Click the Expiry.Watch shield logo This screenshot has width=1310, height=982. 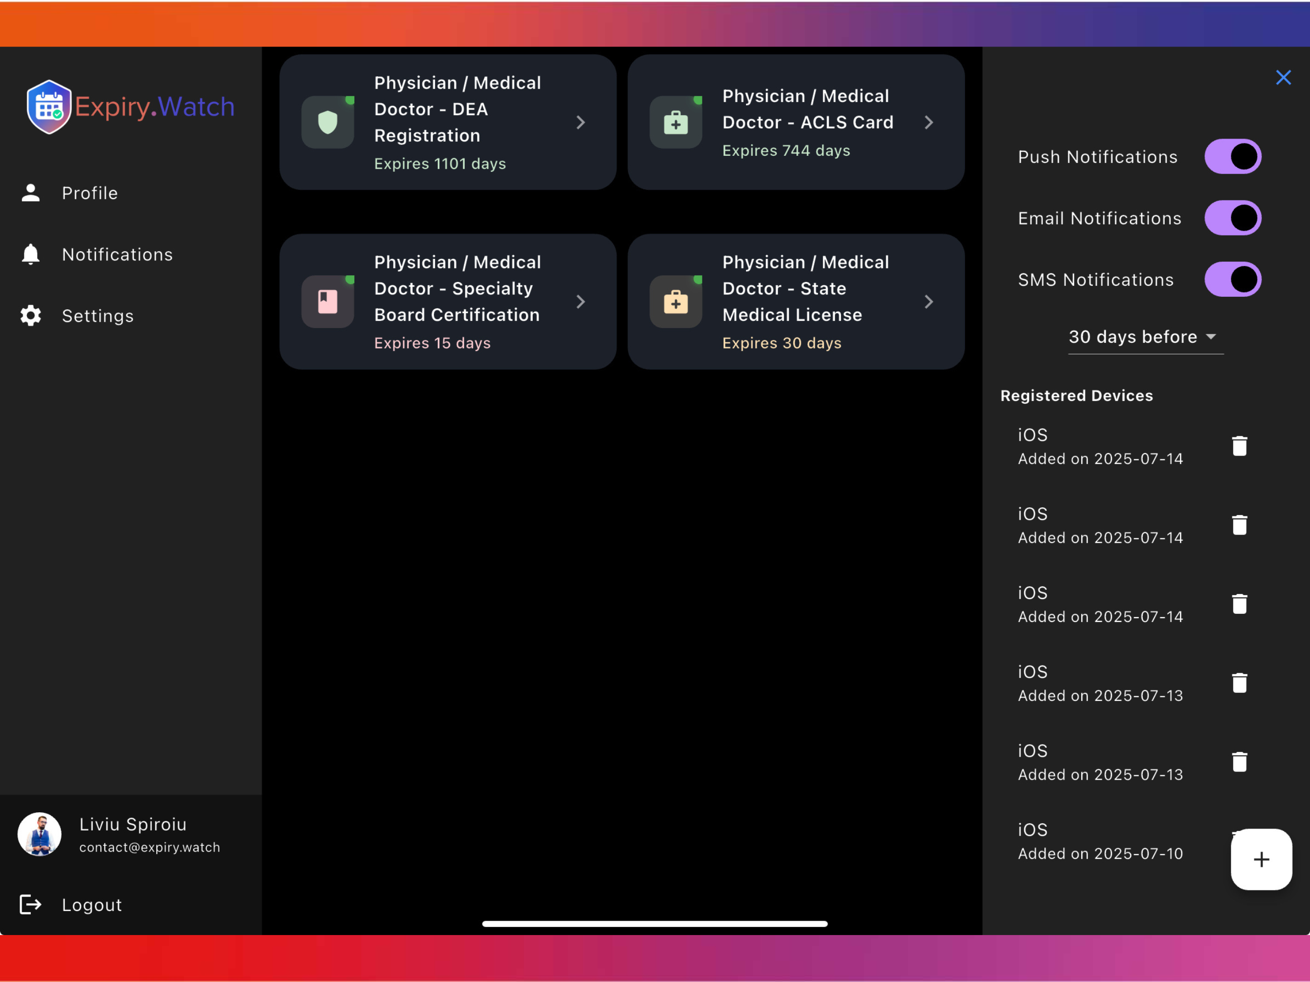pyautogui.click(x=48, y=106)
